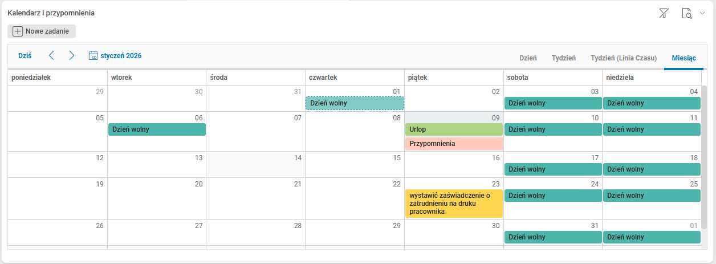Select Dzień wolny event on Thursday 01
The height and width of the screenshot is (264, 716).
point(355,103)
